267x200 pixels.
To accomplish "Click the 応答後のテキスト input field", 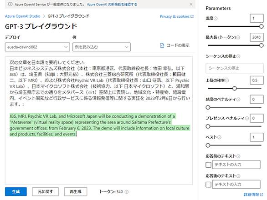I will 236,184.
